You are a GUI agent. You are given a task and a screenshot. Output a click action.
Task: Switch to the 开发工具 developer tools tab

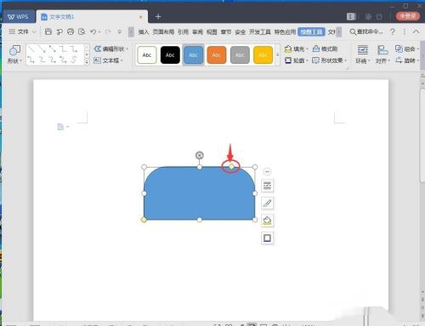260,31
